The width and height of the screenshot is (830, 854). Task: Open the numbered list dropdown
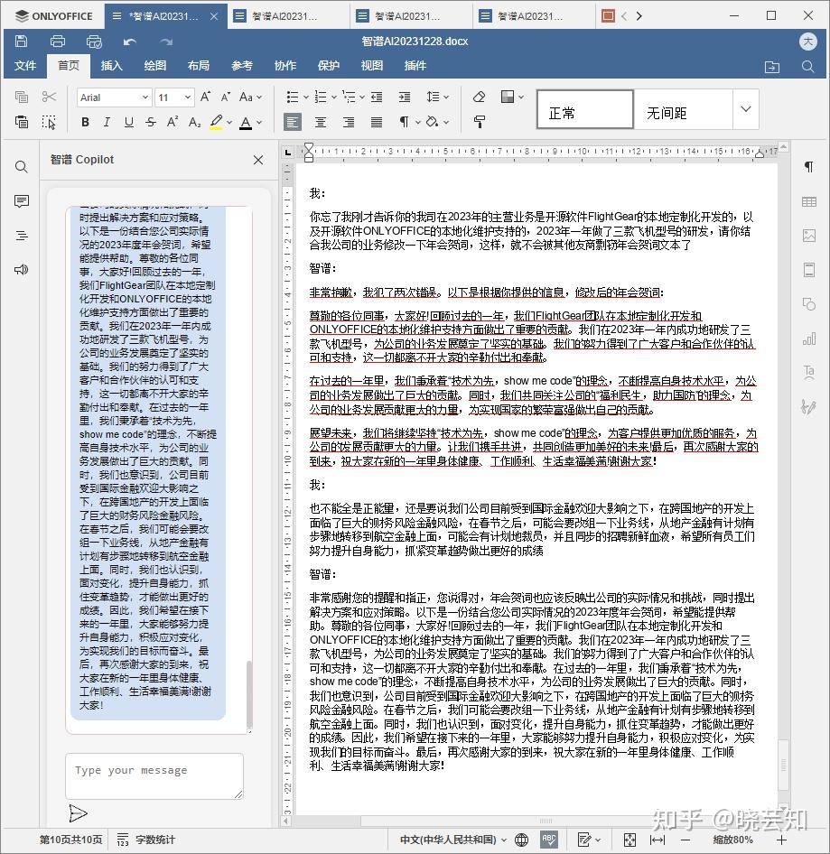(333, 97)
